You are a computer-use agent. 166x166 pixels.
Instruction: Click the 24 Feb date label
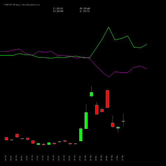click(x=64, y=158)
